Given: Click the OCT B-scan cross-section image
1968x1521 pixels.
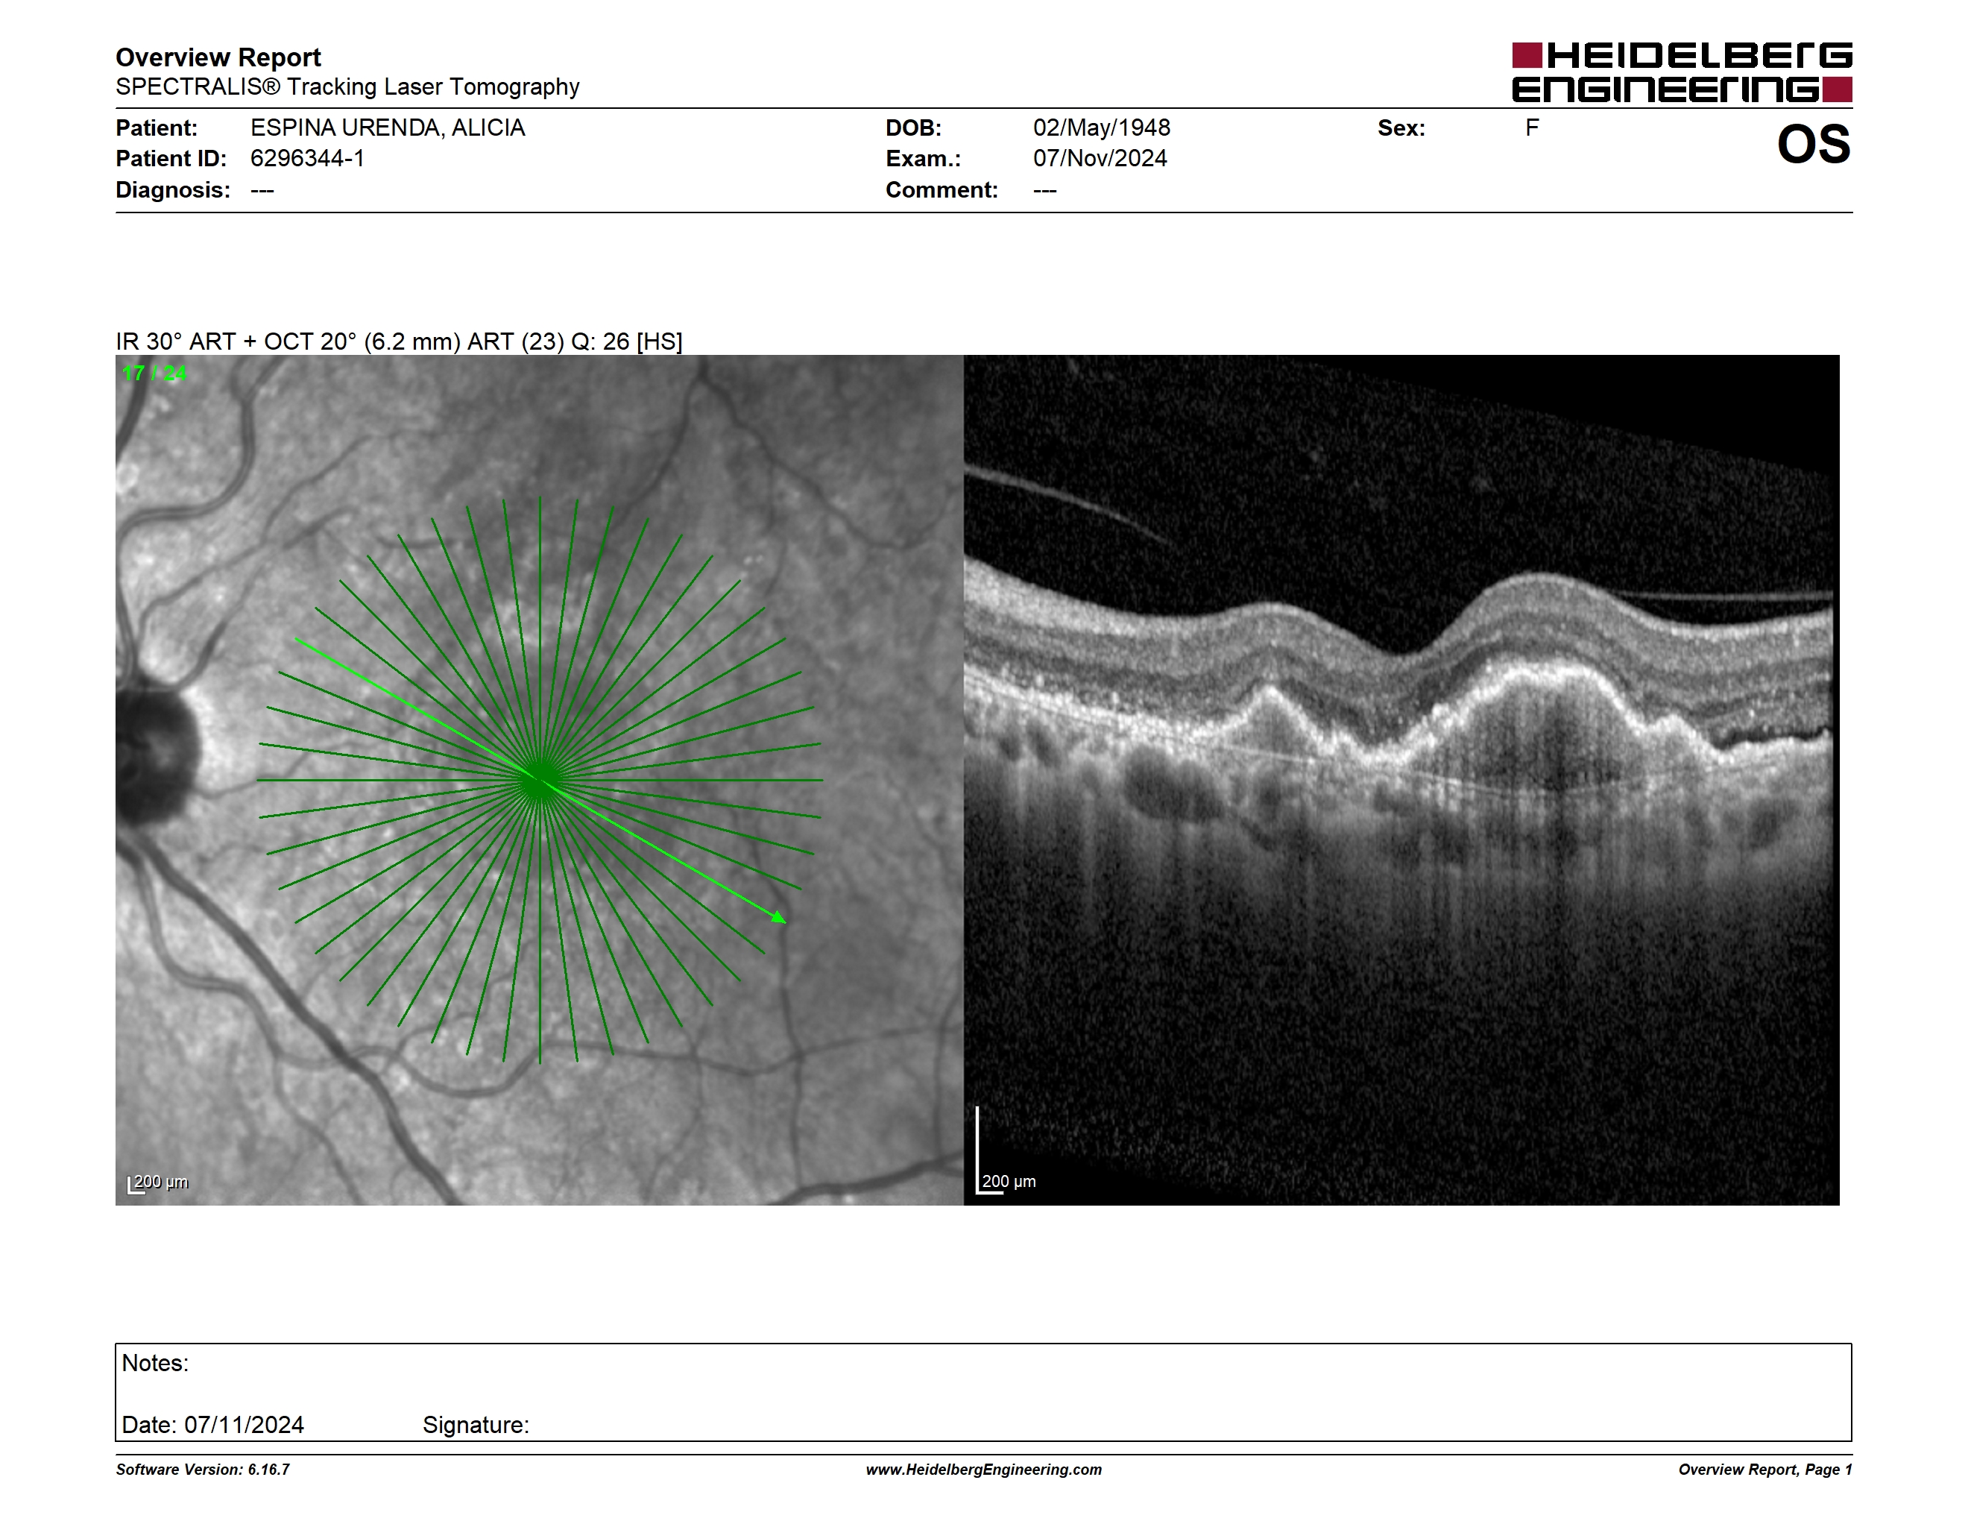Looking at the screenshot, I should coord(1401,779).
